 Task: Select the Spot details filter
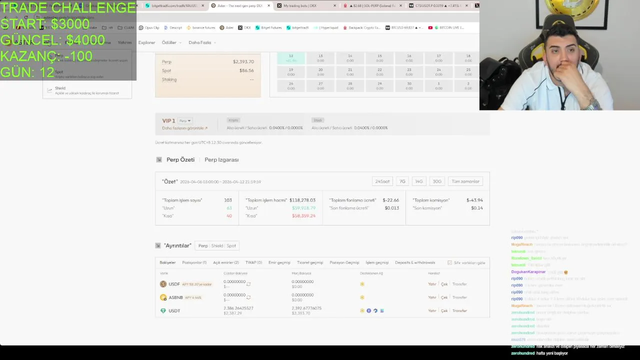(231, 245)
